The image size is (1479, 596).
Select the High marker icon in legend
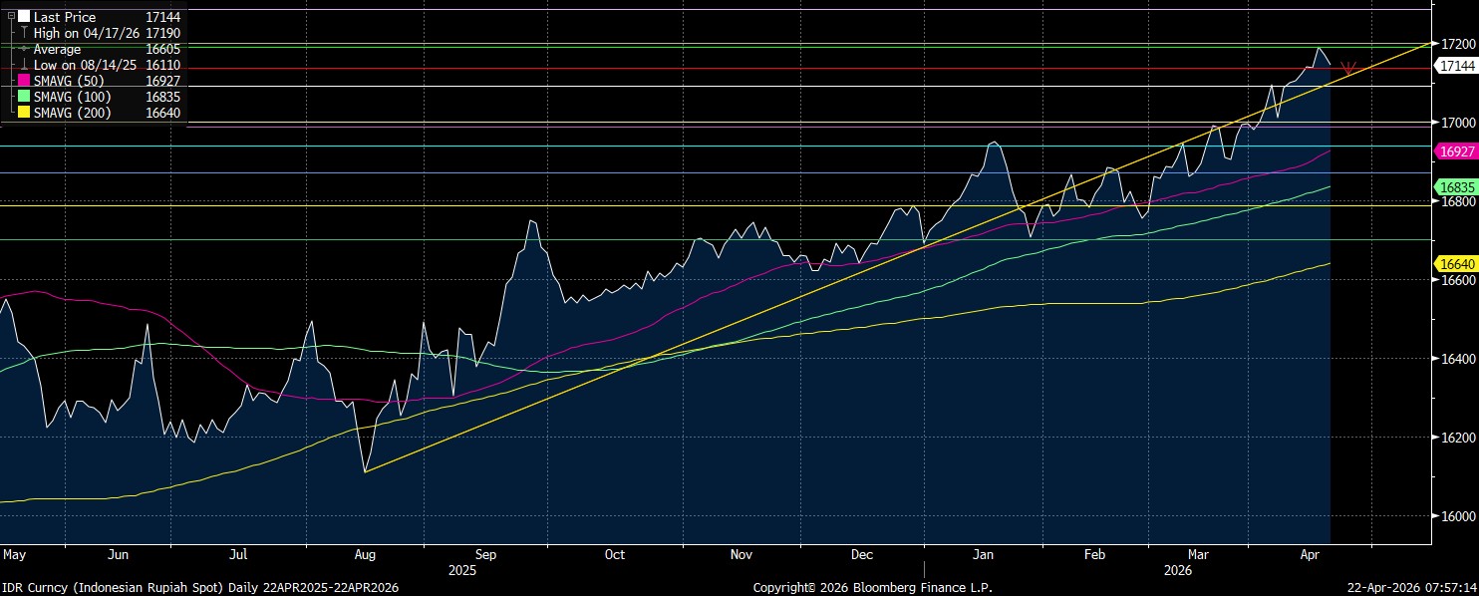click(24, 33)
